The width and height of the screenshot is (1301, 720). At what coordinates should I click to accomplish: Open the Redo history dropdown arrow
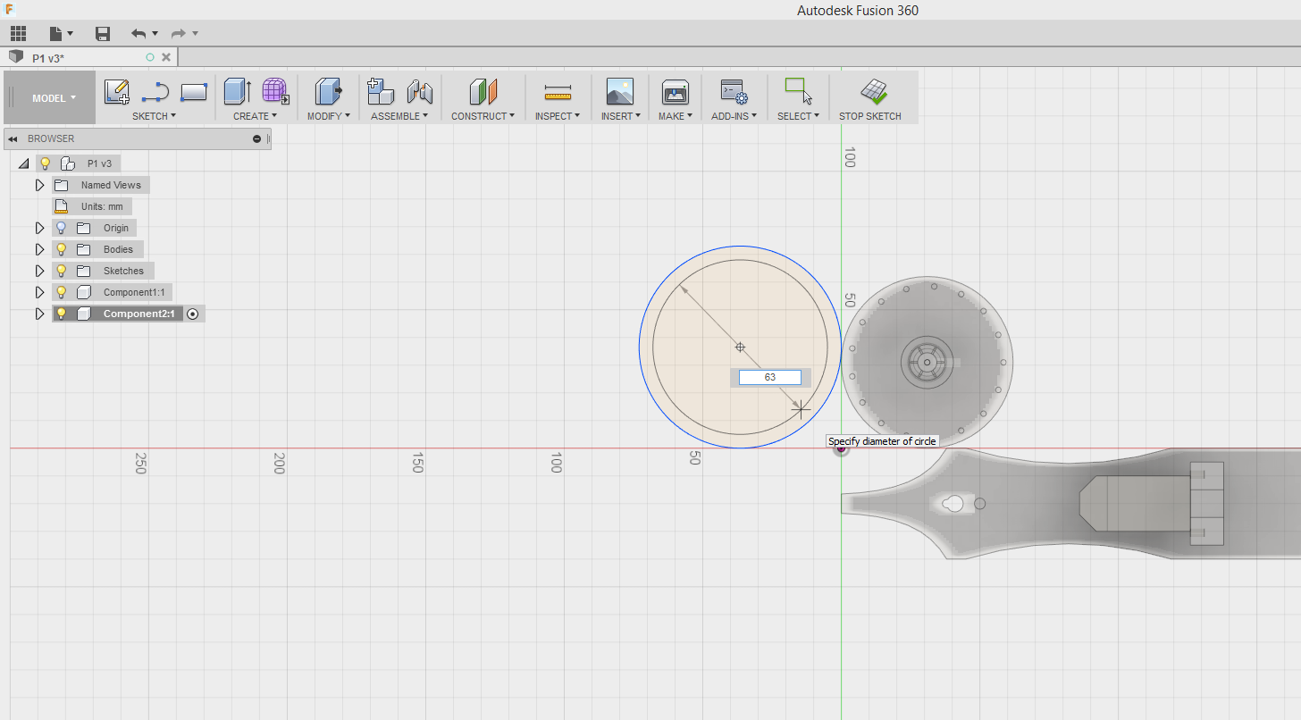click(196, 34)
